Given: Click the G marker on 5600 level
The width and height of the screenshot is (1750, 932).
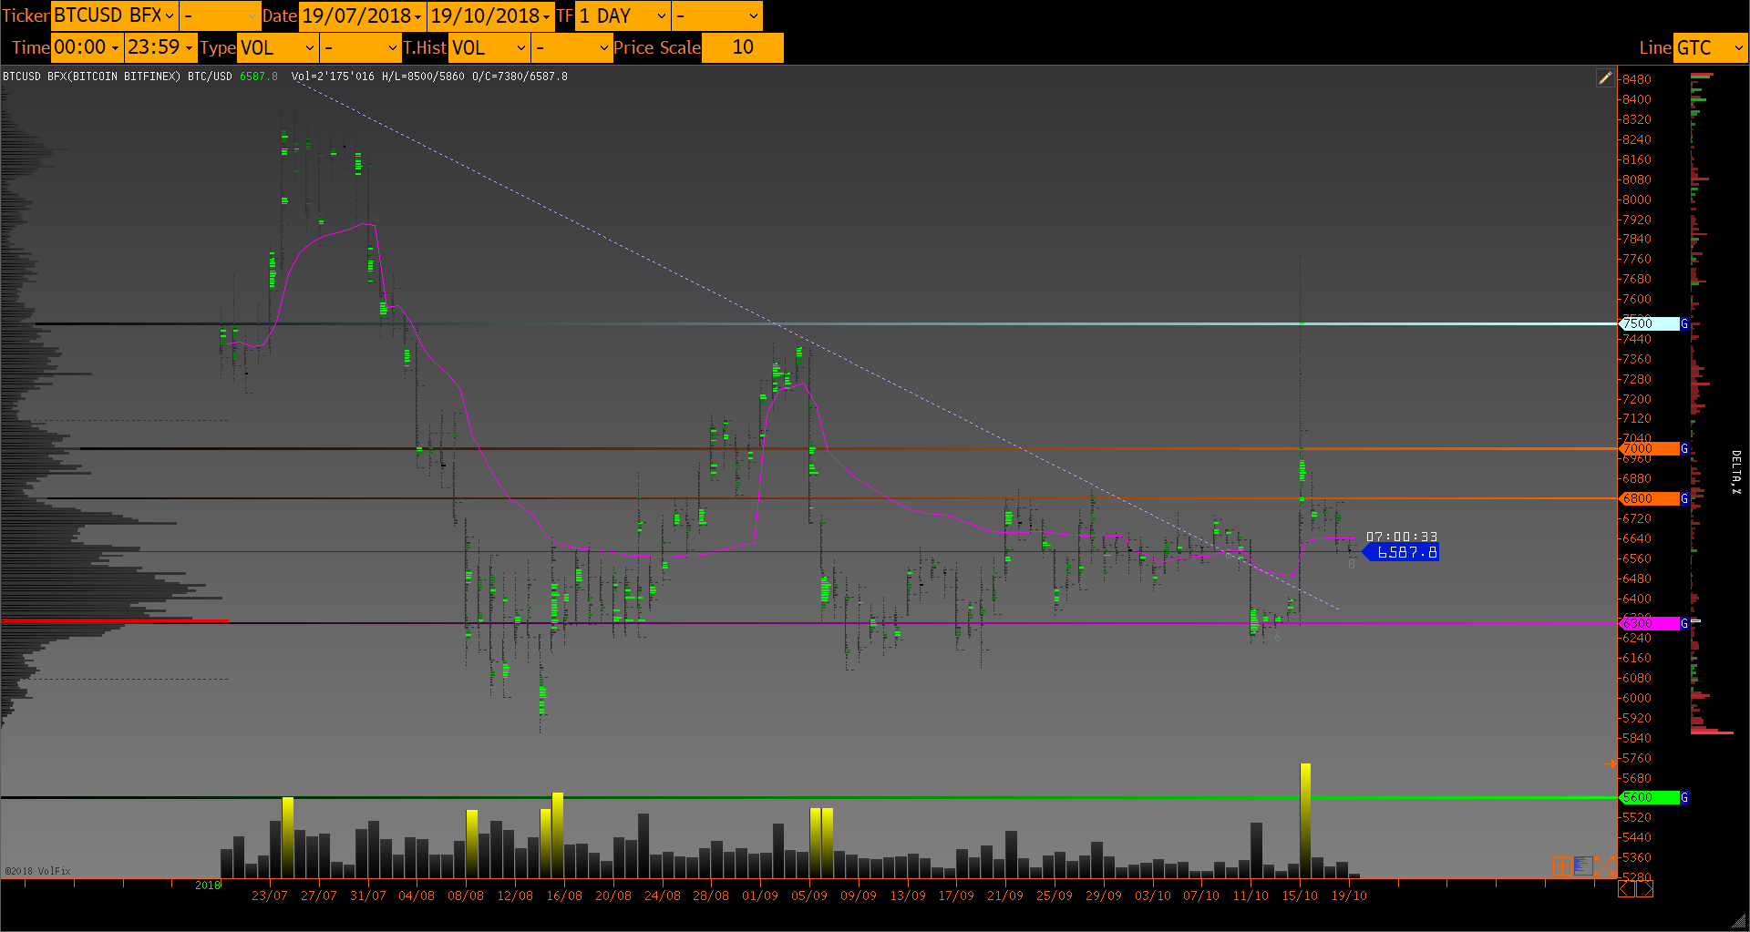Looking at the screenshot, I should 1684,797.
